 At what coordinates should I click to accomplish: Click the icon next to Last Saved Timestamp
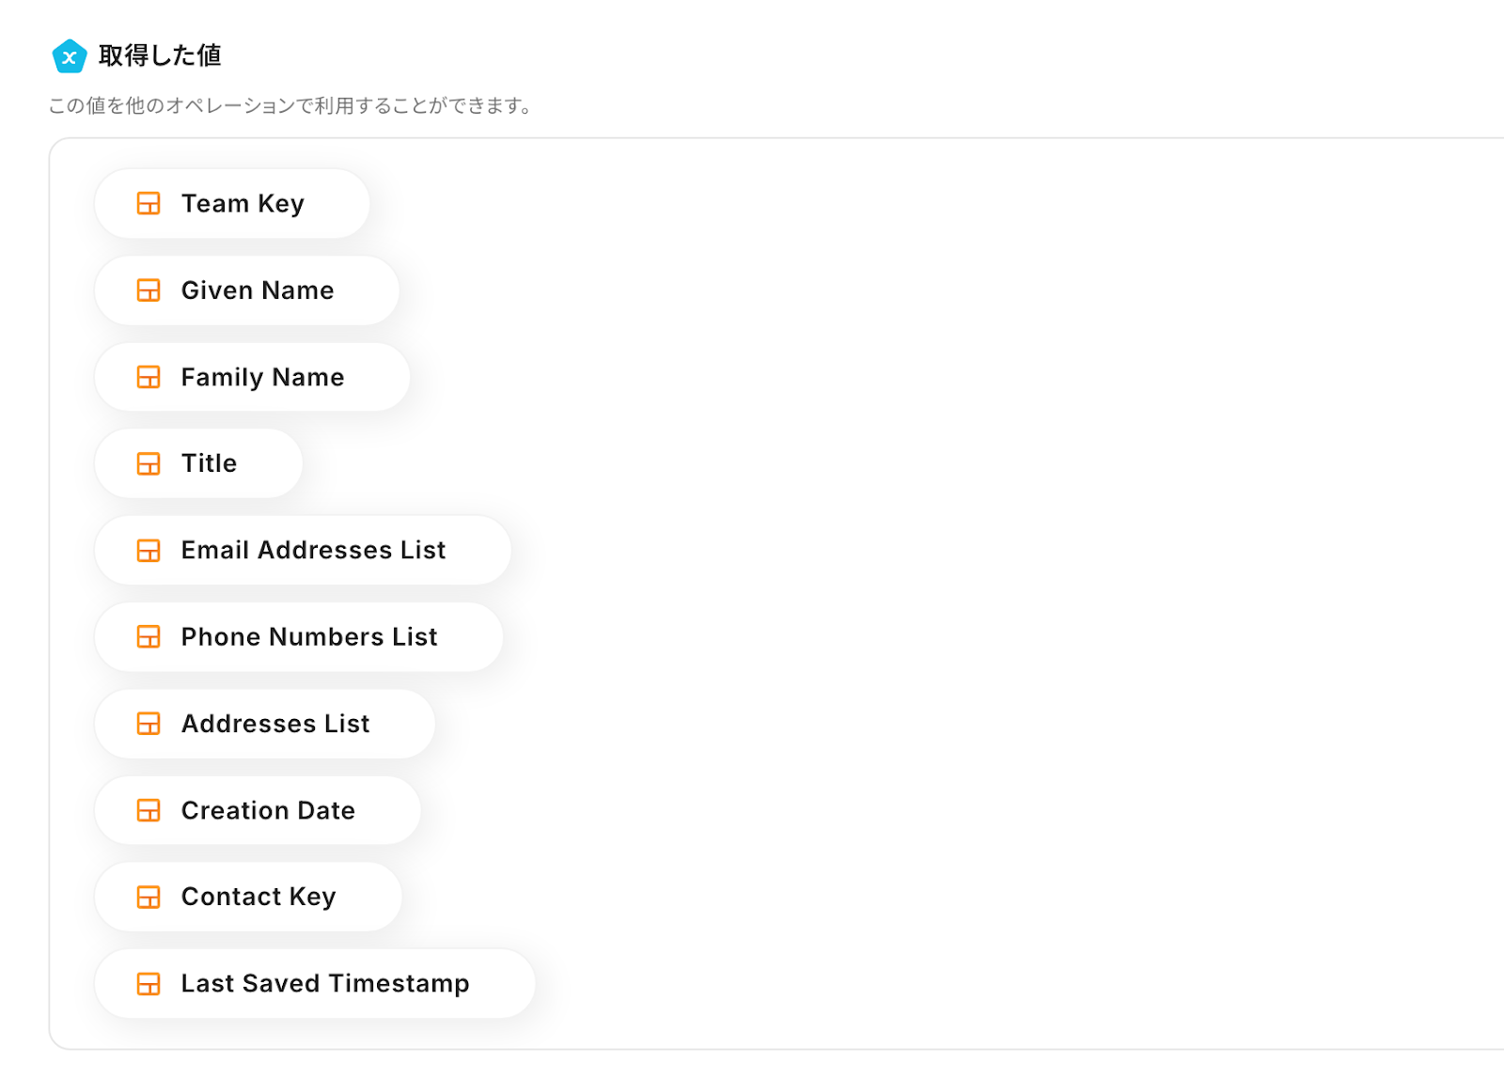149,984
